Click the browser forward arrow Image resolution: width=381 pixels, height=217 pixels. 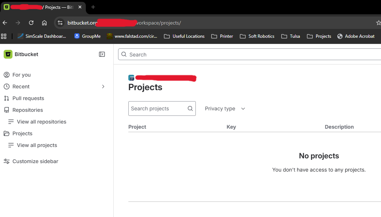tap(18, 23)
